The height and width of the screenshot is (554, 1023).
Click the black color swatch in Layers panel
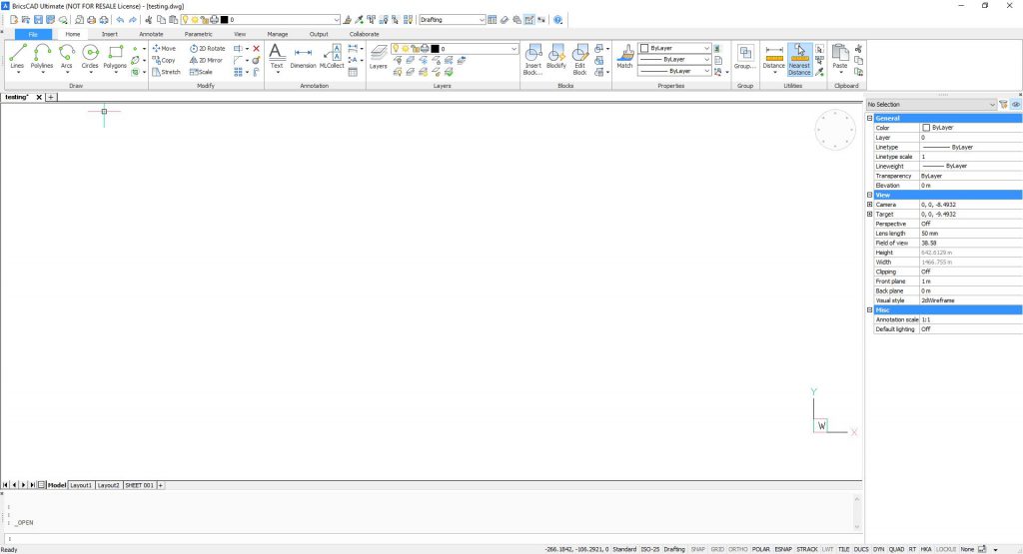pyautogui.click(x=436, y=49)
